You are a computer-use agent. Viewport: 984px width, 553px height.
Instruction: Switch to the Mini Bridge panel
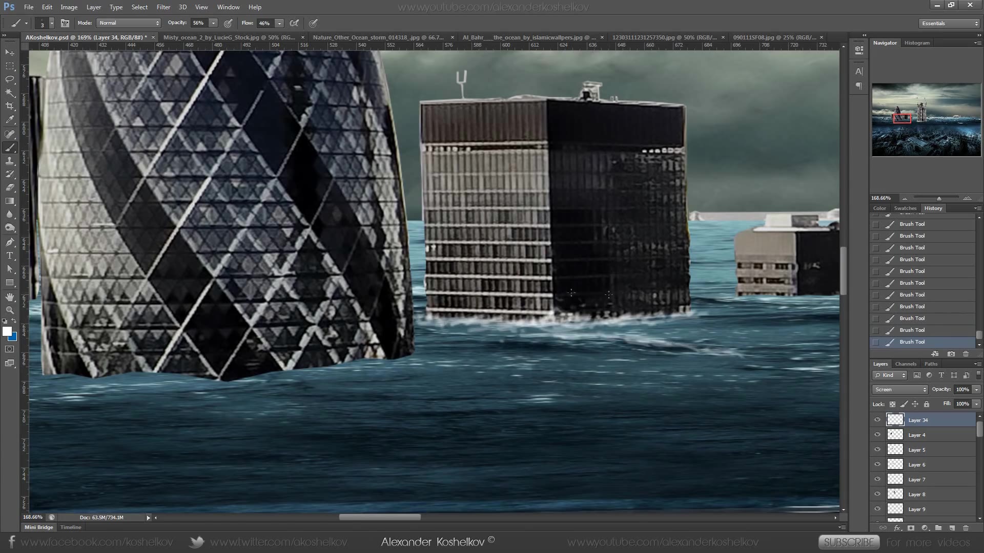(38, 527)
